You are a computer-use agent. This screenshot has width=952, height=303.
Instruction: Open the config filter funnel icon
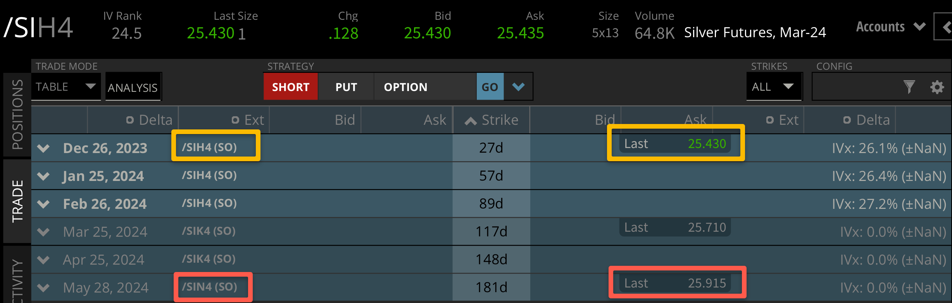pyautogui.click(x=909, y=87)
